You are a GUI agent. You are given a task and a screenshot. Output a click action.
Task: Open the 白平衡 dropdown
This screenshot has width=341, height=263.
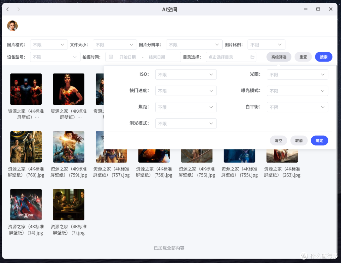pos(297,107)
